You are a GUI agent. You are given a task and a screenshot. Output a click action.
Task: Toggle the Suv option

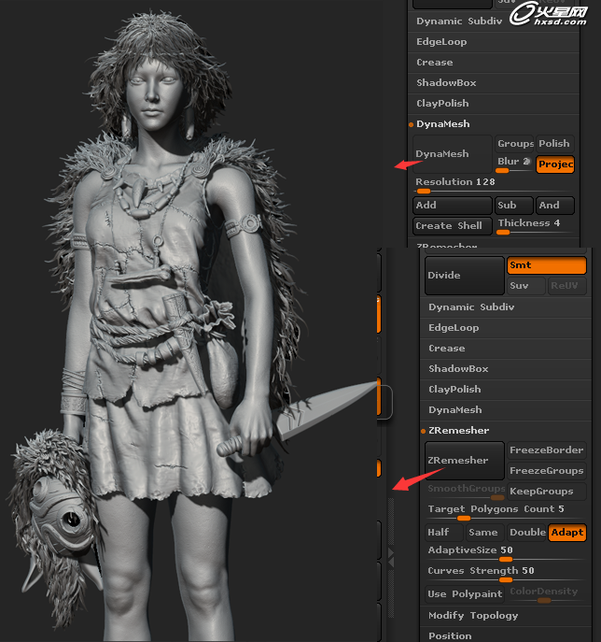tap(526, 286)
